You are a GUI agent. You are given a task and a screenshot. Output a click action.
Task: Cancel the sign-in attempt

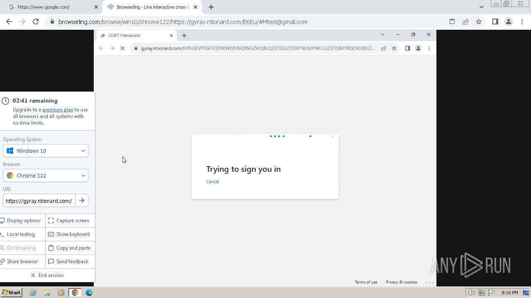tap(212, 182)
